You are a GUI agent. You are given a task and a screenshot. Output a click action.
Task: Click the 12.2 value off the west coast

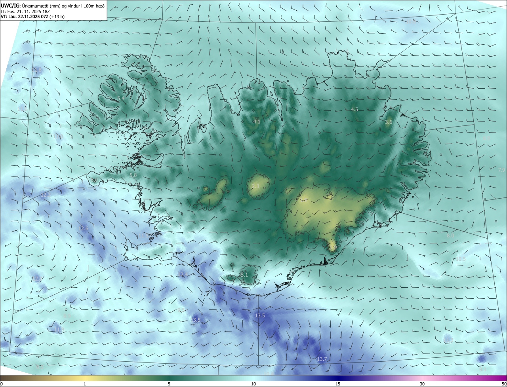46,195
